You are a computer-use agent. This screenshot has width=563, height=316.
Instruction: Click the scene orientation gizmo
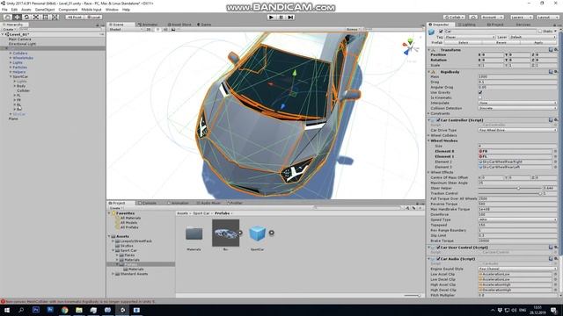410,47
